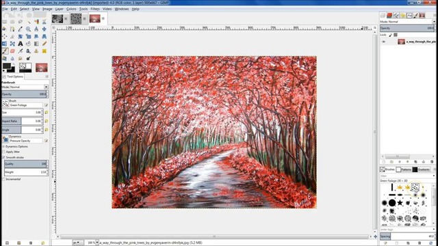This screenshot has height=246, width=438.
Task: Select the Paintbrush tool
Action: [5, 51]
